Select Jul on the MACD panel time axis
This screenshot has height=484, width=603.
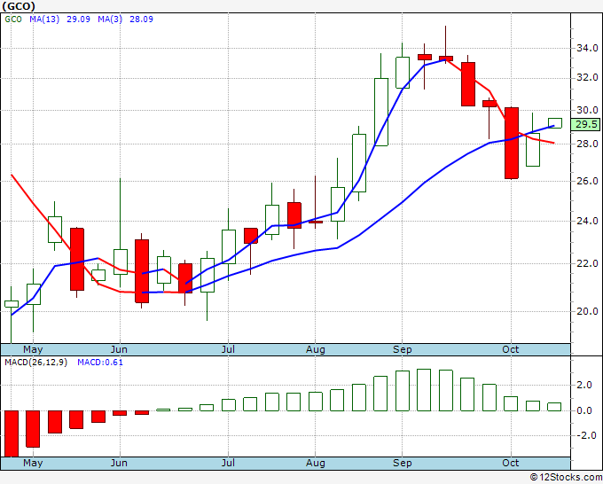[x=228, y=463]
